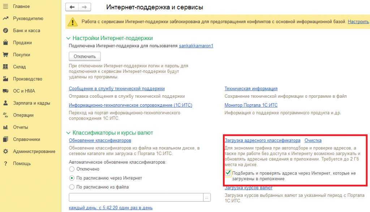The height and width of the screenshot is (212, 370).
Task: Click the Склад grid icon
Action: [5, 67]
